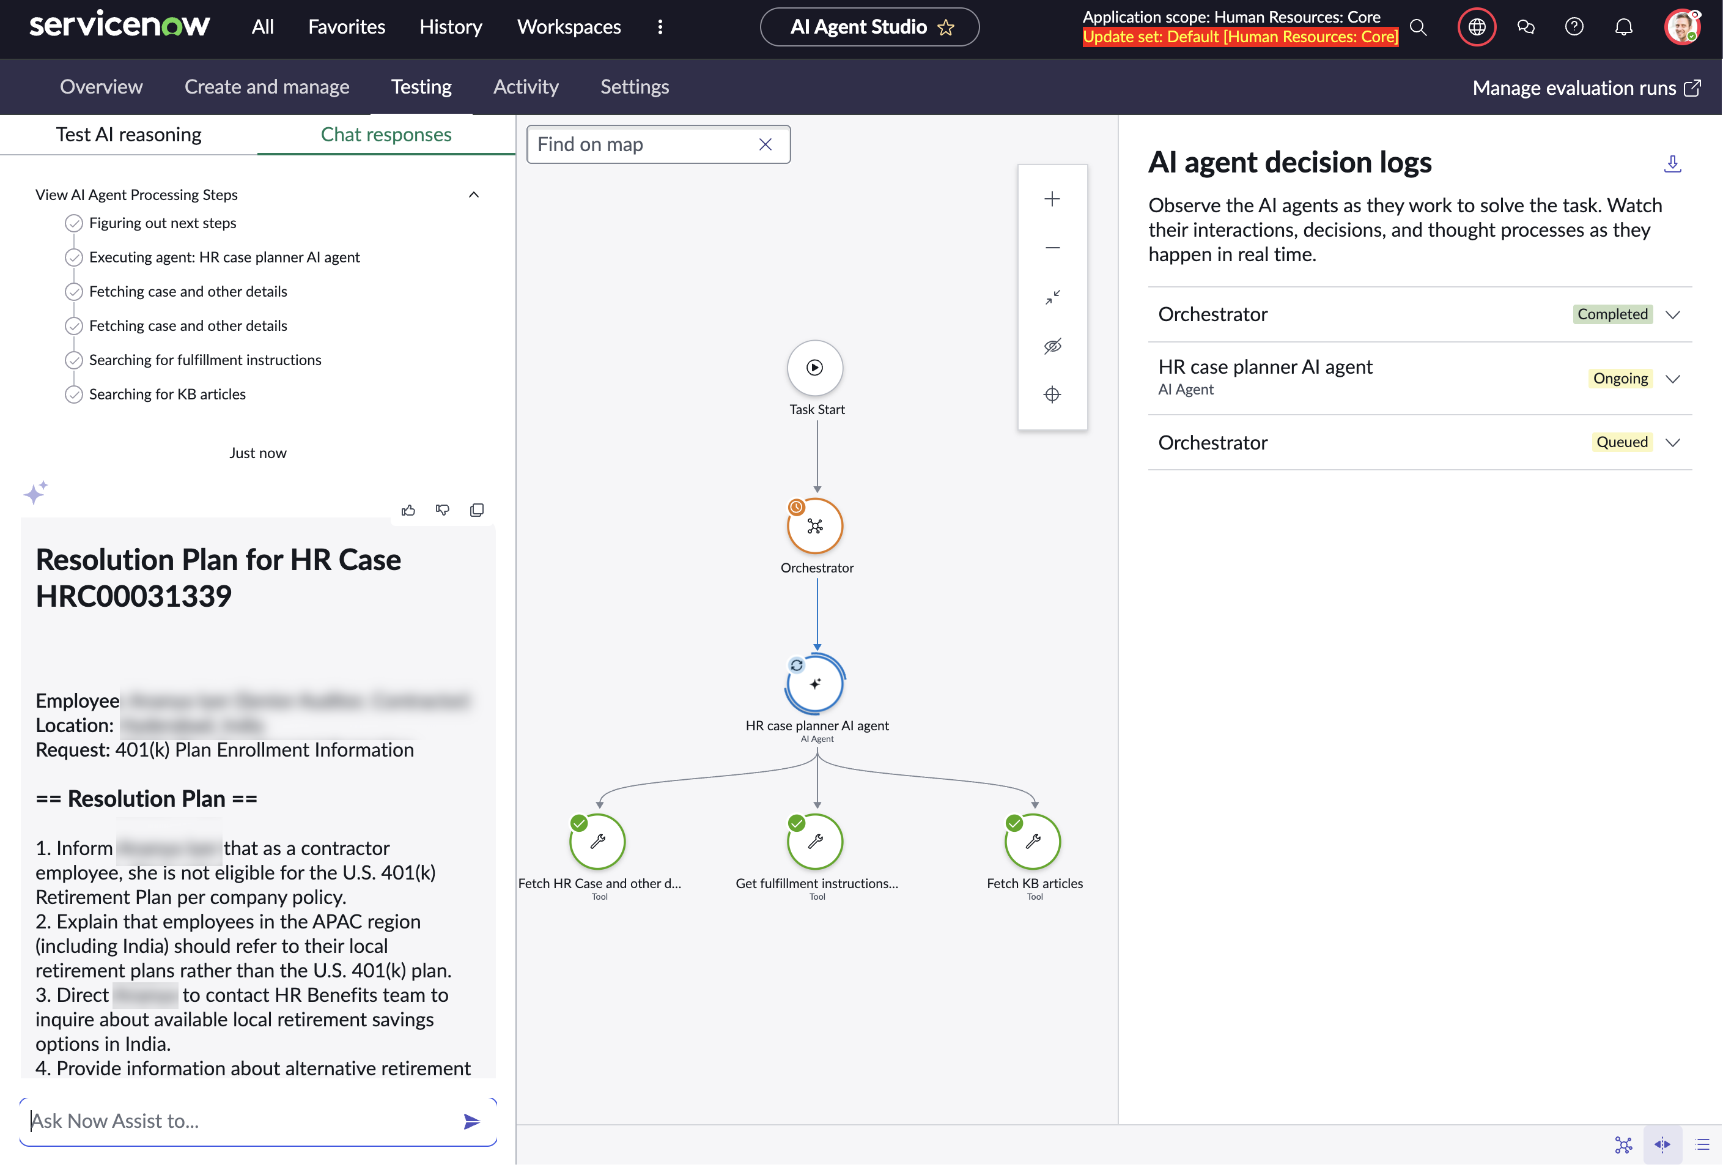Select Fetch HR Case tool node
This screenshot has width=1723, height=1167.
[x=597, y=842]
